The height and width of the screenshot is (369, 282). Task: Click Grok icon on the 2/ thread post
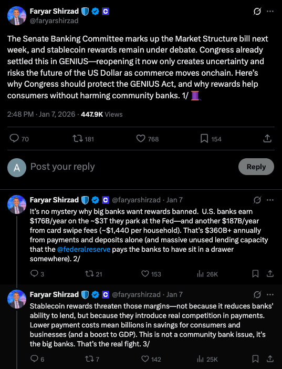[257, 200]
